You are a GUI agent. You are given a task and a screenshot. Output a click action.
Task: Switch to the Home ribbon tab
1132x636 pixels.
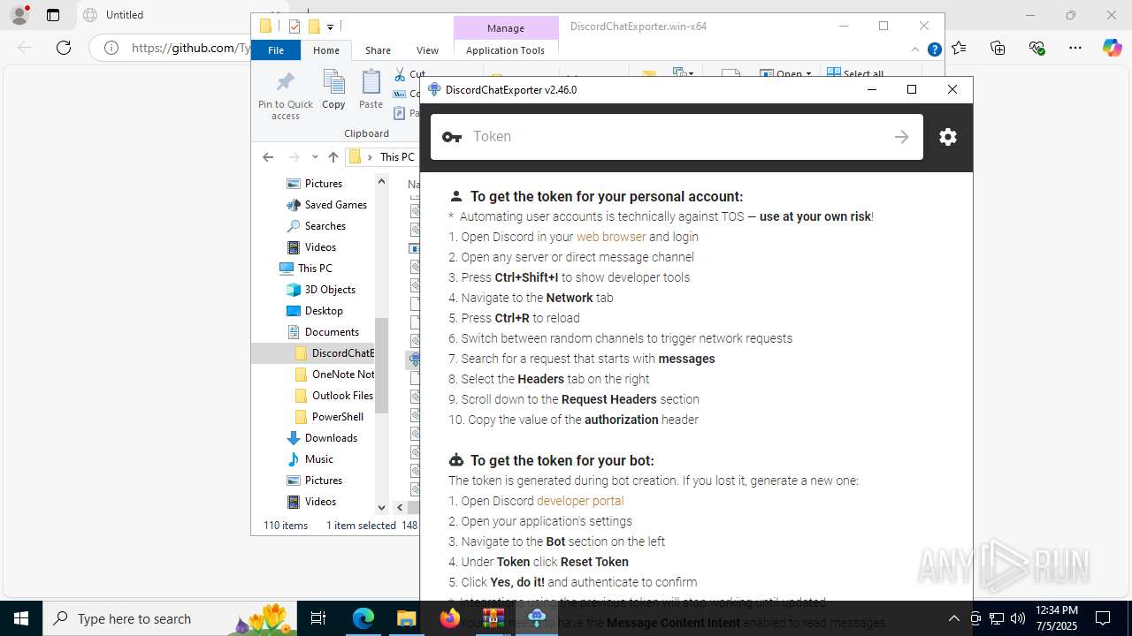(x=325, y=50)
